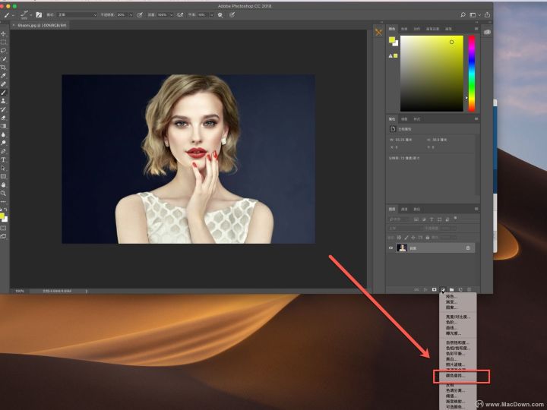
Task: Create a new group using the folder icon
Action: coord(451,290)
